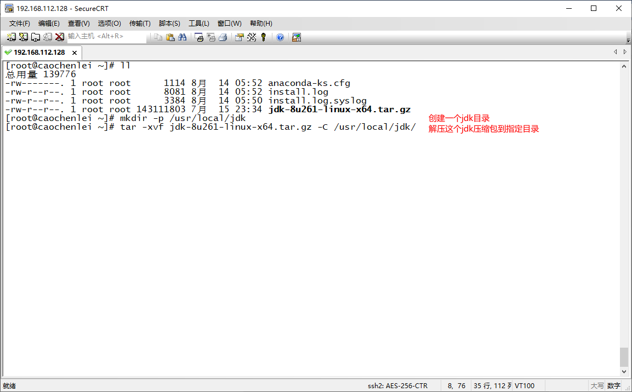Viewport: 632px width, 392px height.
Task: Click the install.log.syslog filename
Action: (x=317, y=101)
